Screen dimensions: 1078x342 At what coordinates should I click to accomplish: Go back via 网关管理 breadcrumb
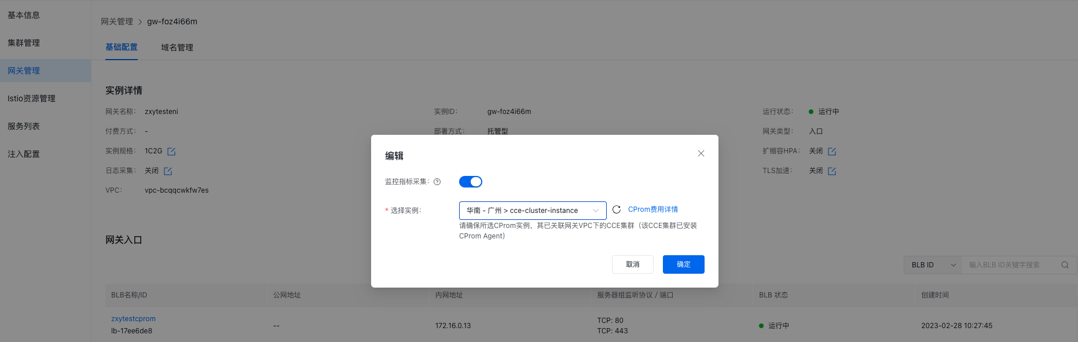point(117,21)
